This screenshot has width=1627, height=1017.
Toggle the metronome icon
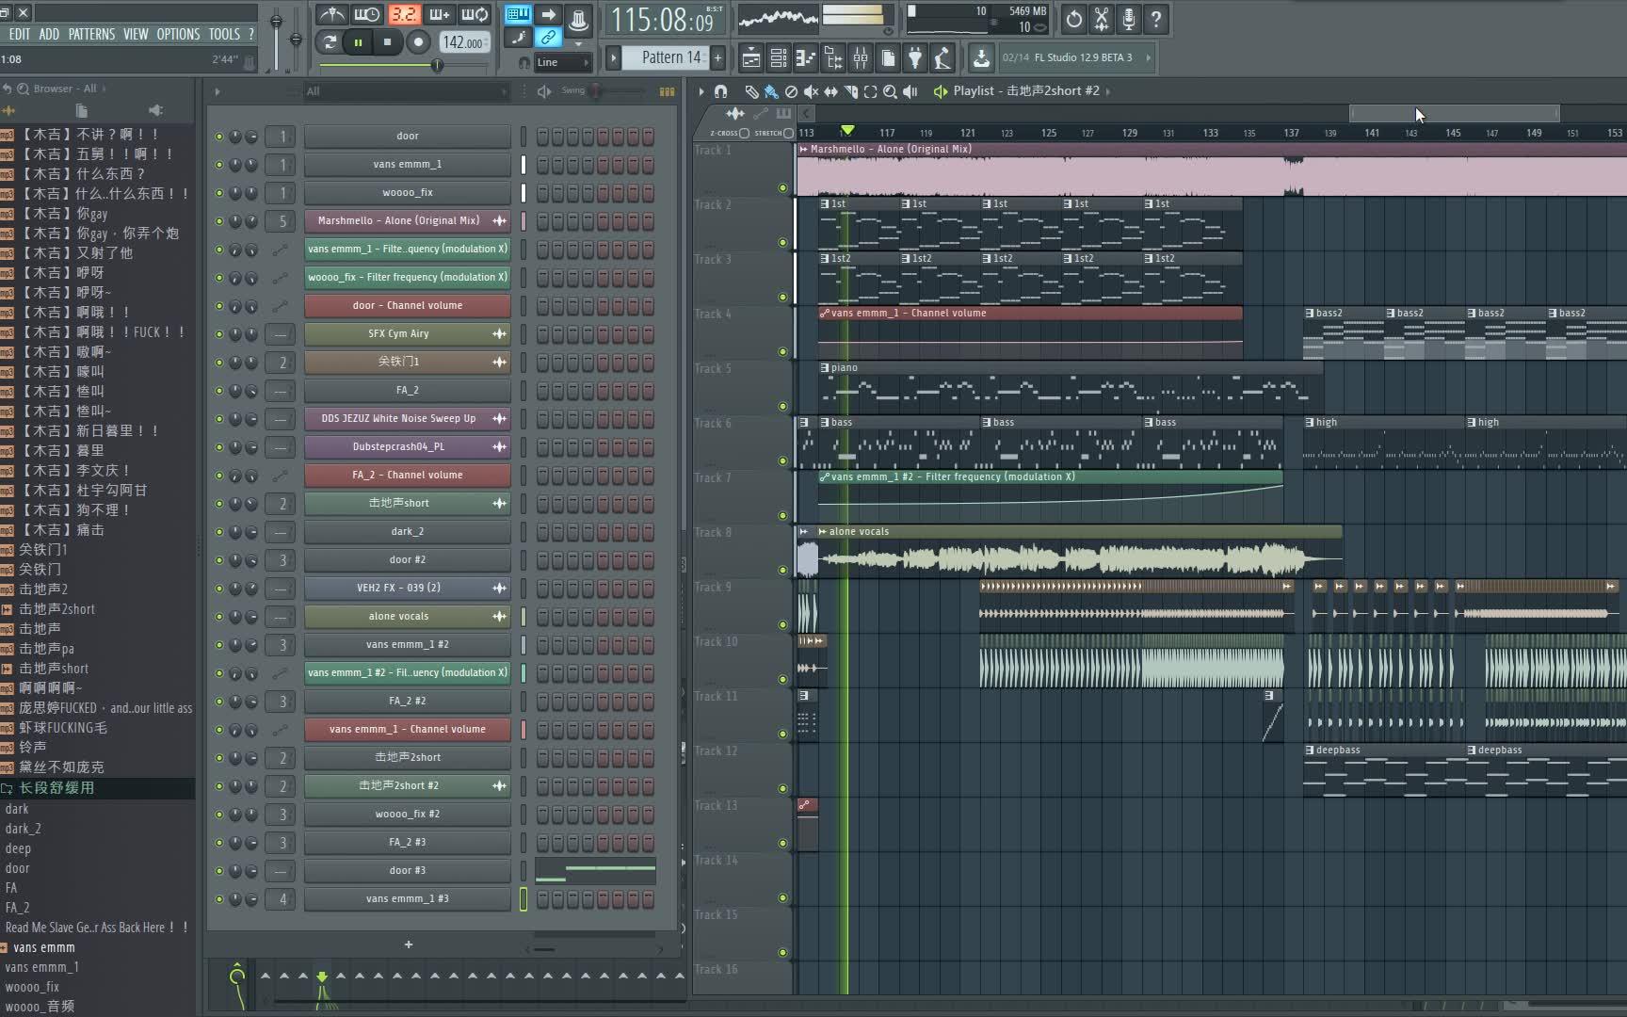click(x=330, y=14)
